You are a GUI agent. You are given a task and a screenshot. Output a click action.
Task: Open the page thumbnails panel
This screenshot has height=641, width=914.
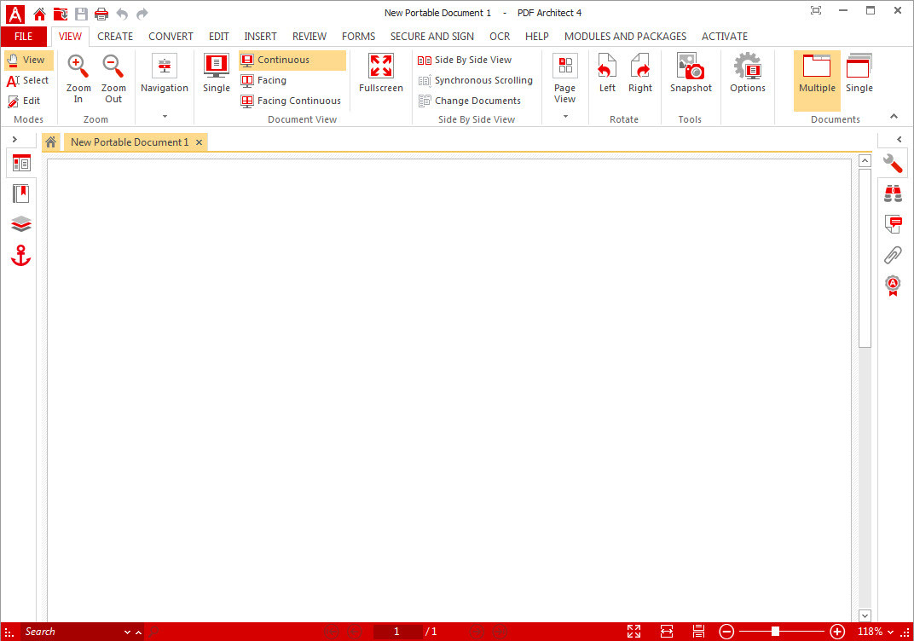[21, 164]
